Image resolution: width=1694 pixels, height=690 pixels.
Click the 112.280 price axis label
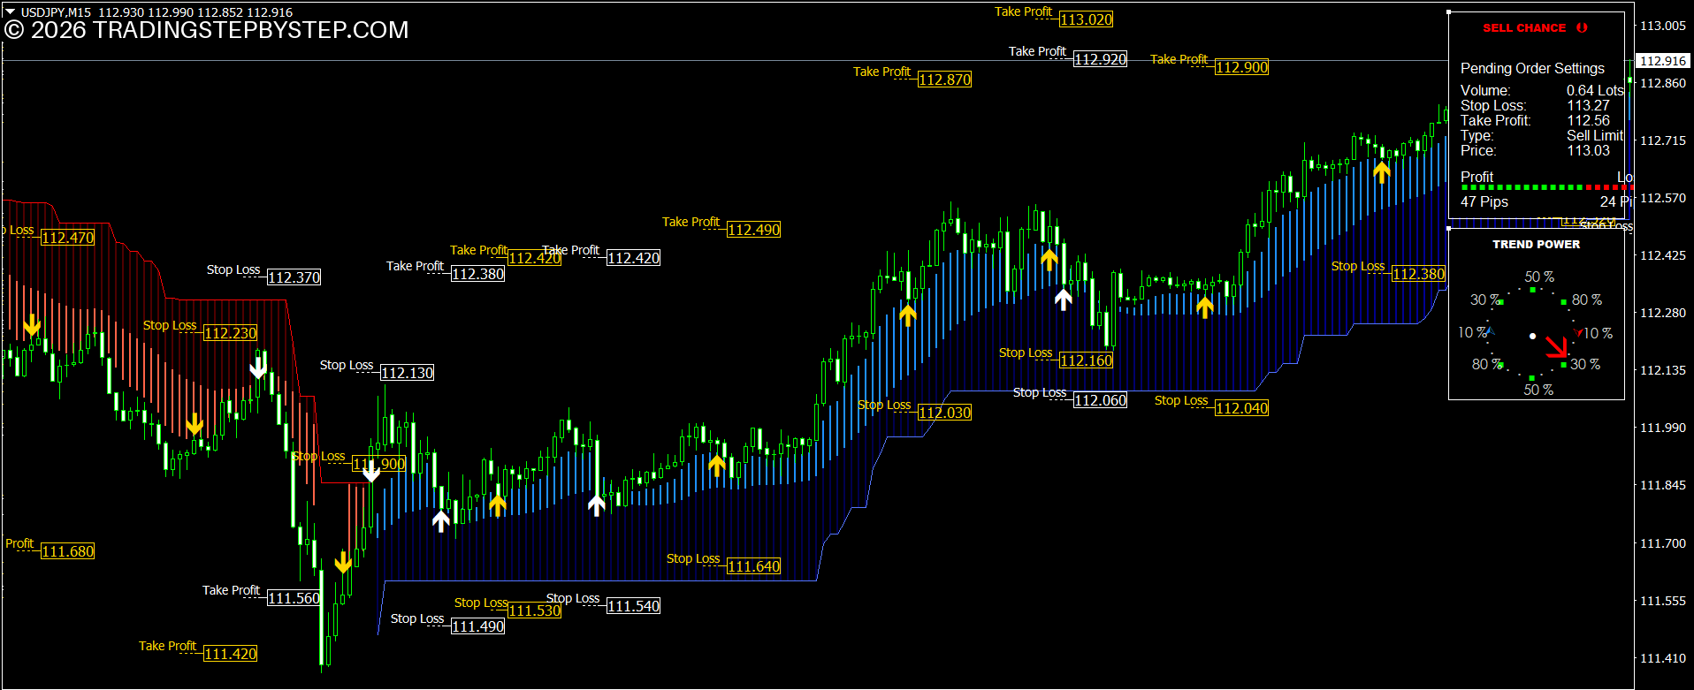tap(1663, 313)
